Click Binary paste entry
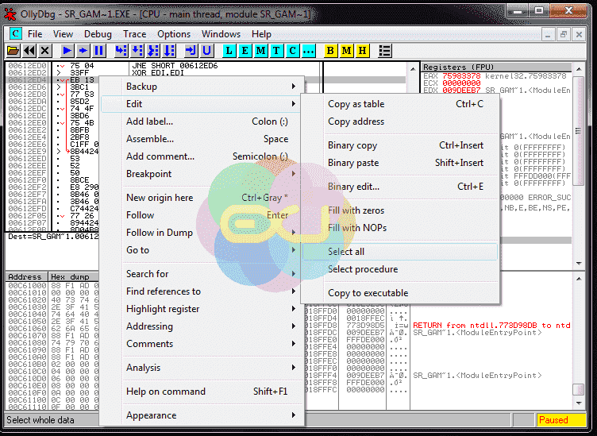Viewport: 597px width, 436px height. 400,163
